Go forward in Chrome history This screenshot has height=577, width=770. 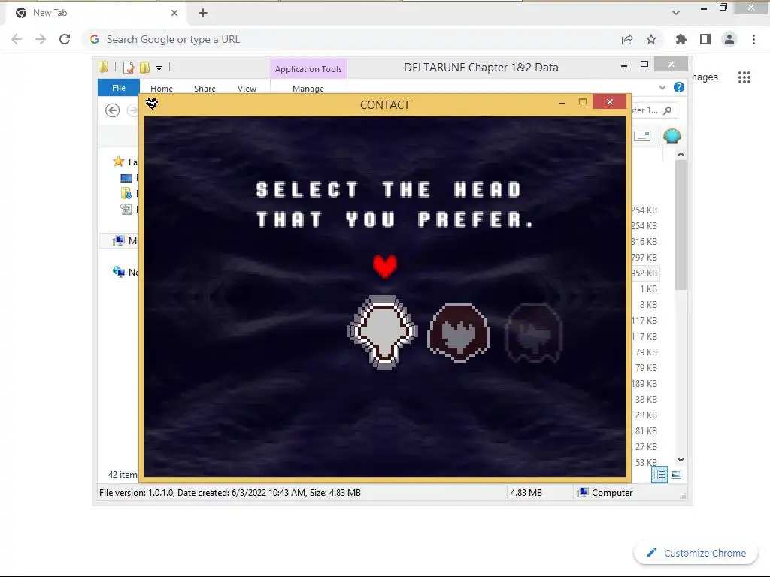pos(41,39)
